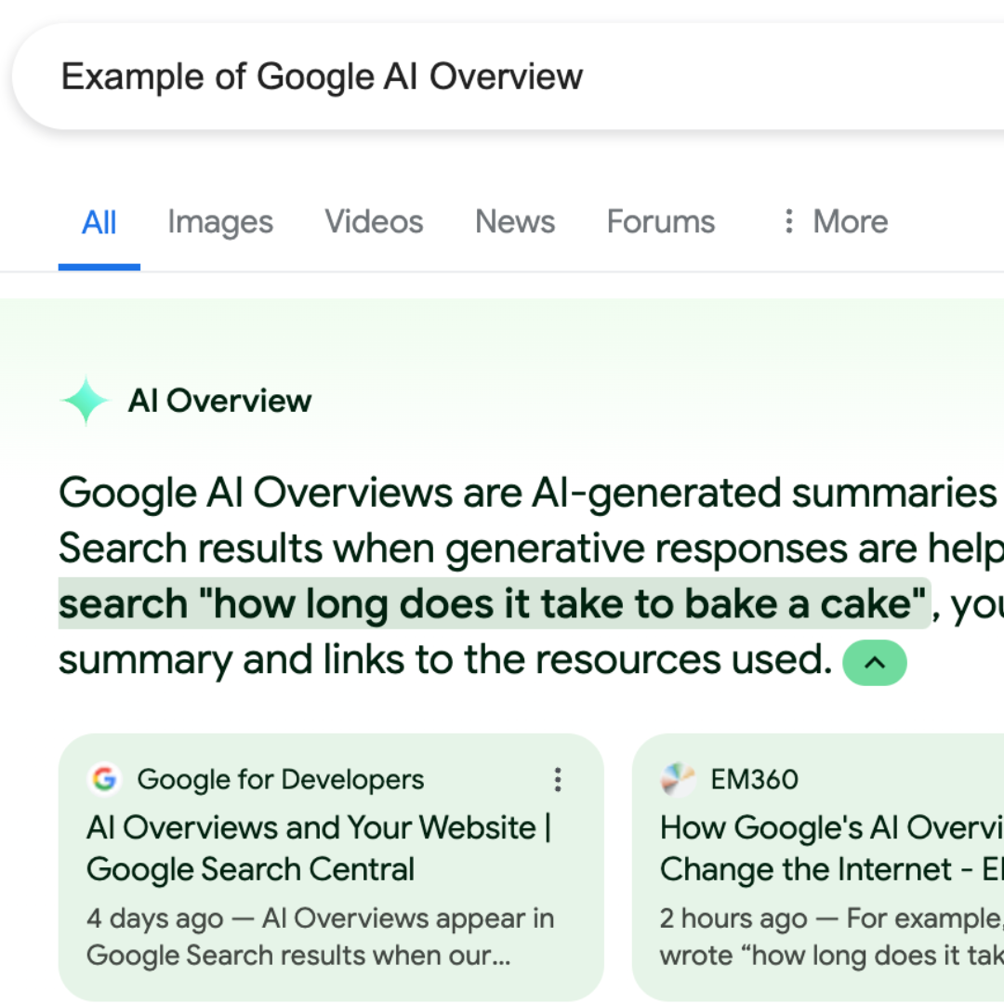Select the Videos search tab
The width and height of the screenshot is (1004, 1004).
point(374,221)
